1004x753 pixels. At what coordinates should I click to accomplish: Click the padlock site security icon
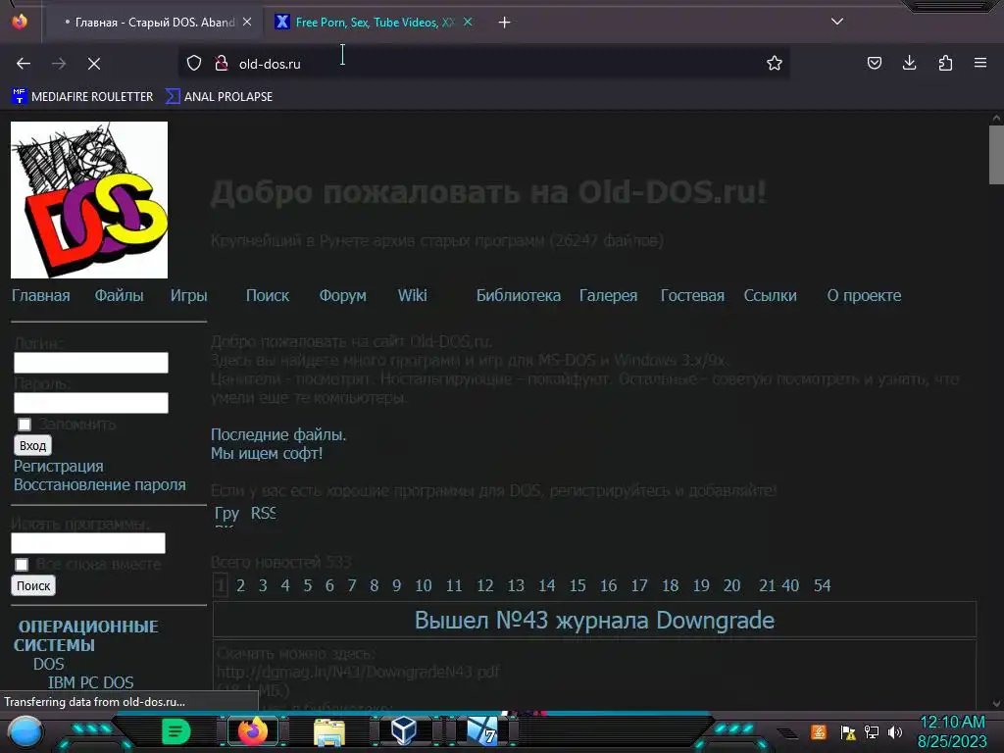click(x=222, y=63)
